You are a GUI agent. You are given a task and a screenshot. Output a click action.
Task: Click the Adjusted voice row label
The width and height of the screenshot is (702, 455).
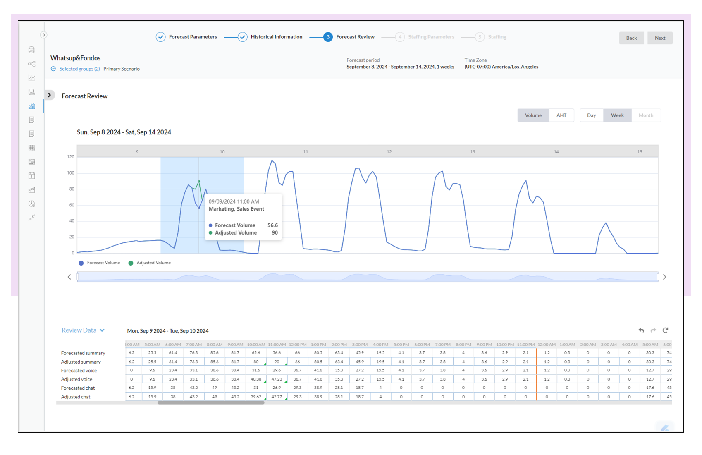(76, 379)
